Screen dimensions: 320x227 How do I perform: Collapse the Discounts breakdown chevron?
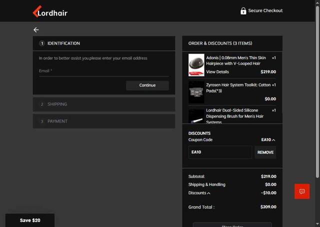[208, 193]
